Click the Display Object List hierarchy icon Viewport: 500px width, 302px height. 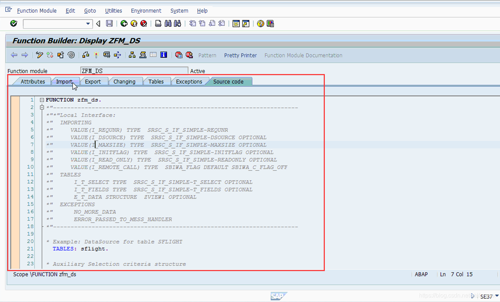132,55
